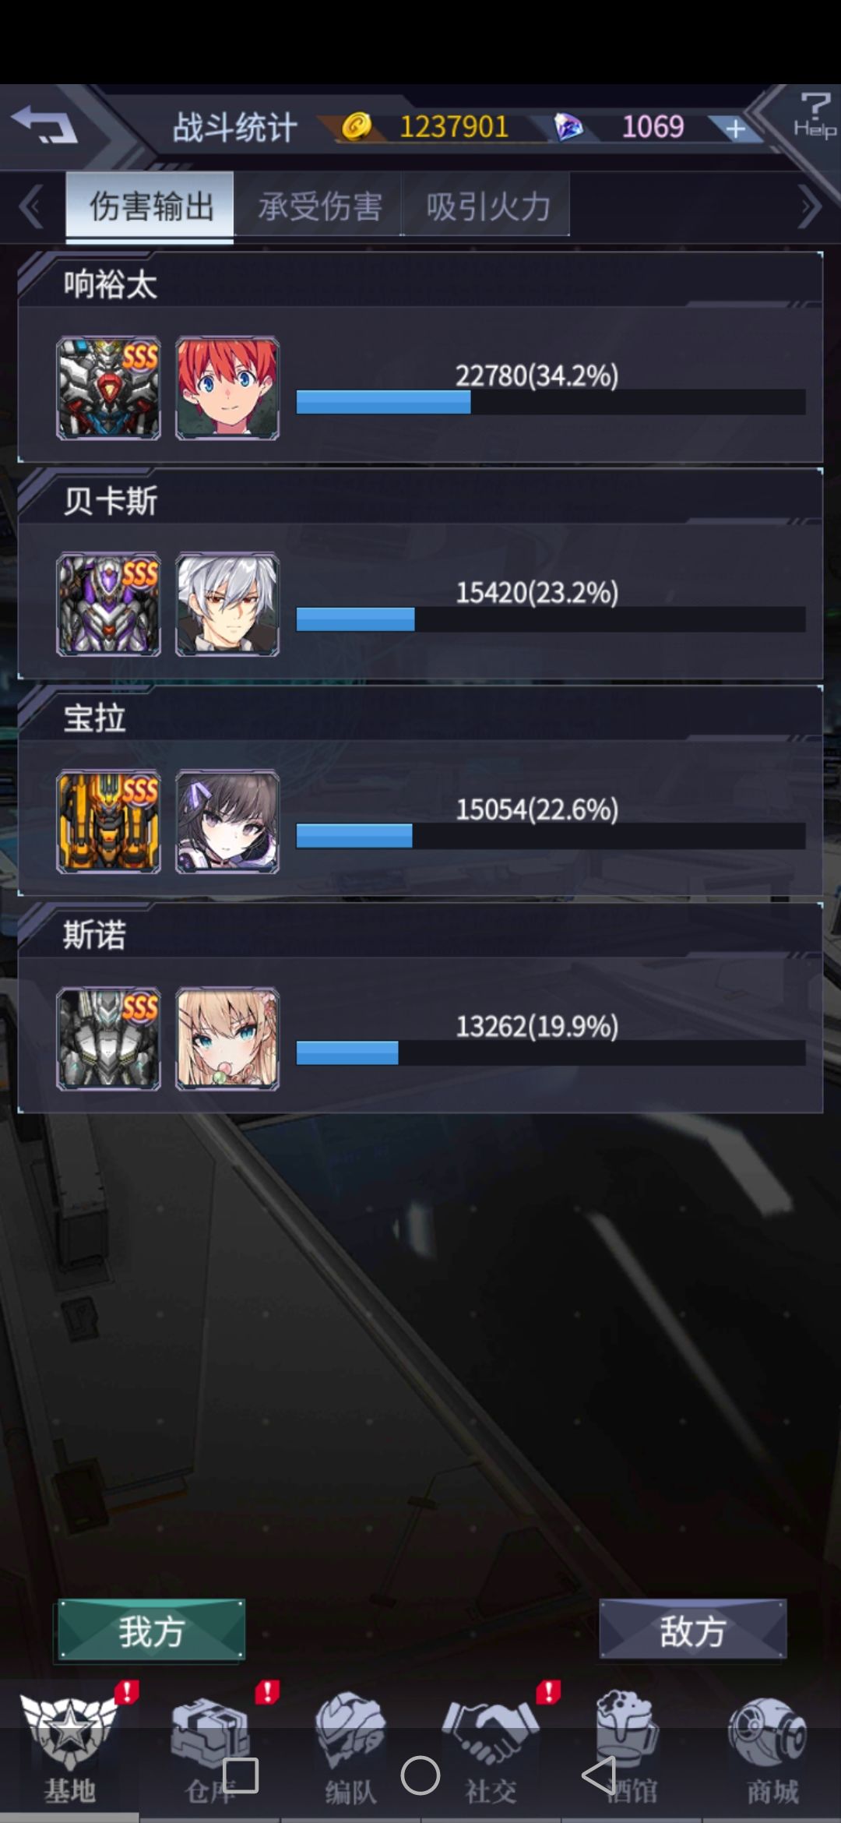Switch to 敌方 side statistics

(692, 1631)
